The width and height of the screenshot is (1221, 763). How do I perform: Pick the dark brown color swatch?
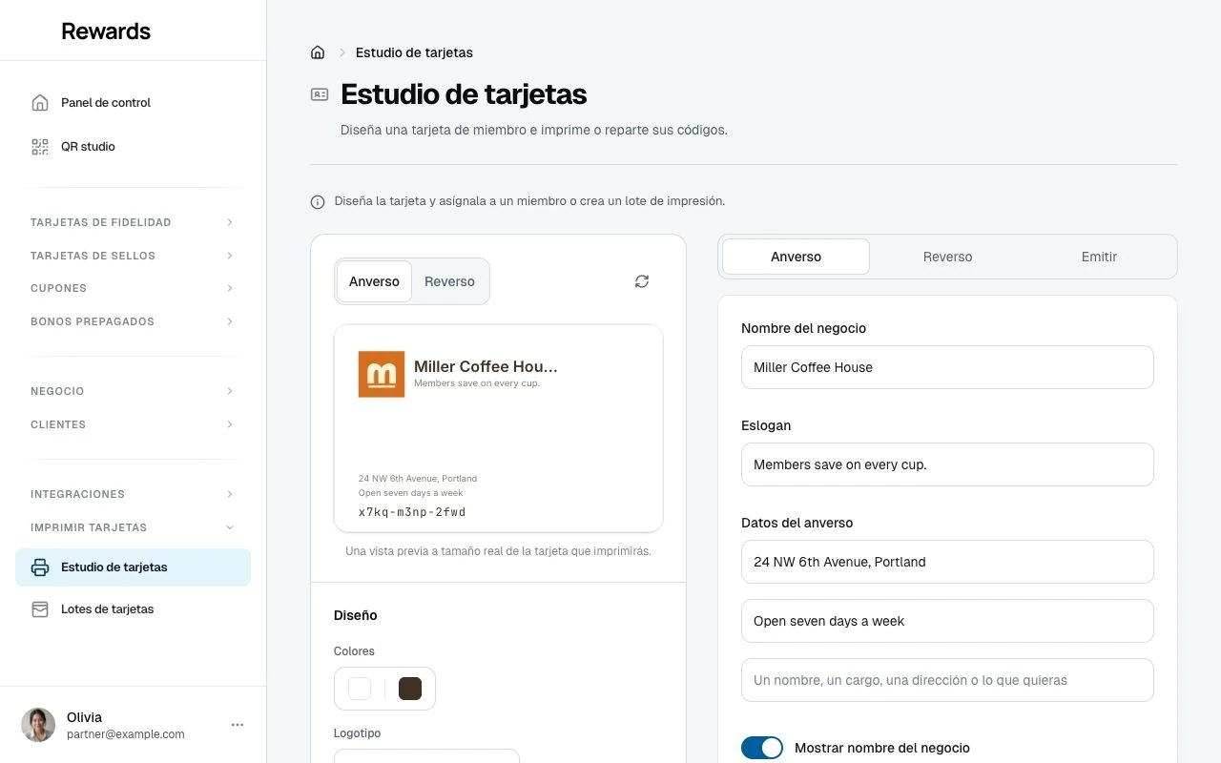410,689
